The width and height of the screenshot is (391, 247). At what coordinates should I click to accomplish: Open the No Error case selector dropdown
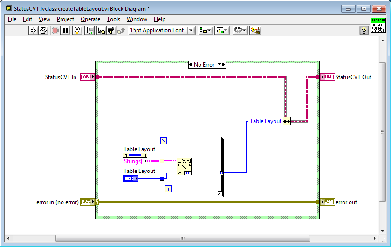pos(219,65)
